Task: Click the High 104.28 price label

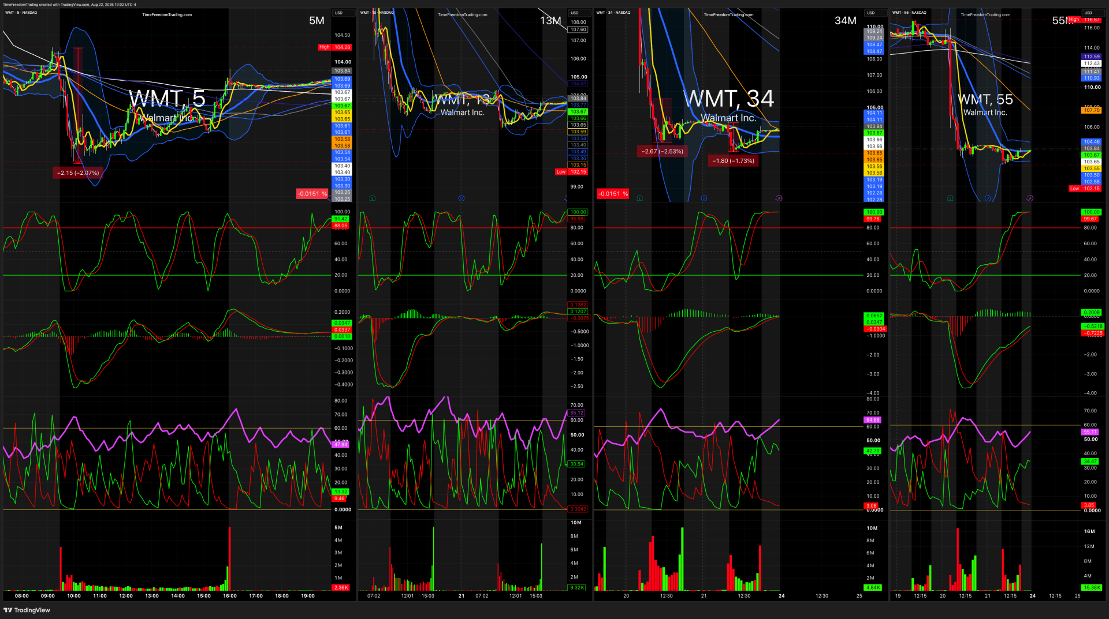Action: (335, 47)
